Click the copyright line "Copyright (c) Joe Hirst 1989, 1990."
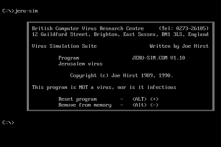The image size is (221, 147). [x=122, y=76]
